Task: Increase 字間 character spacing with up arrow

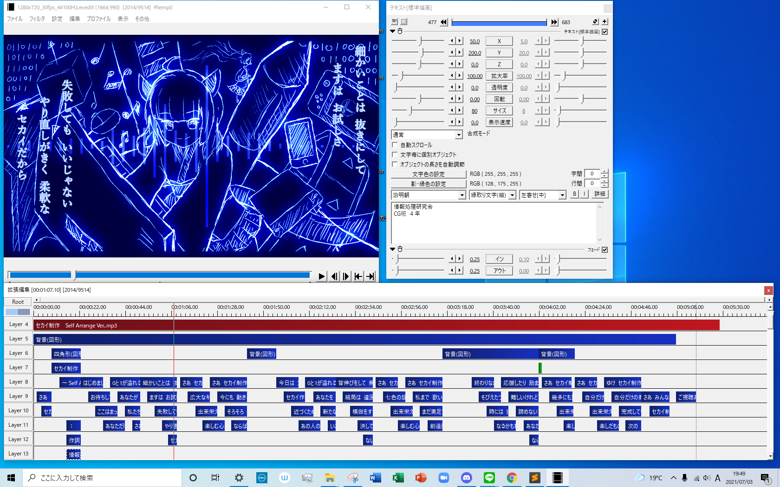Action: click(604, 172)
